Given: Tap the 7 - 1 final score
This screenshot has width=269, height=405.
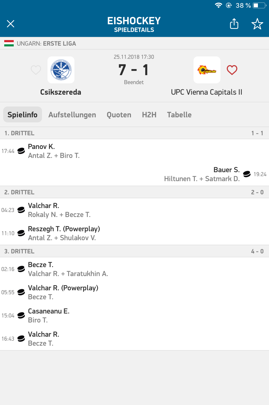Looking at the screenshot, I should click(x=134, y=70).
